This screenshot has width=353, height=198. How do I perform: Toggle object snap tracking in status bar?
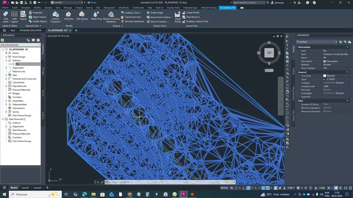(263, 188)
